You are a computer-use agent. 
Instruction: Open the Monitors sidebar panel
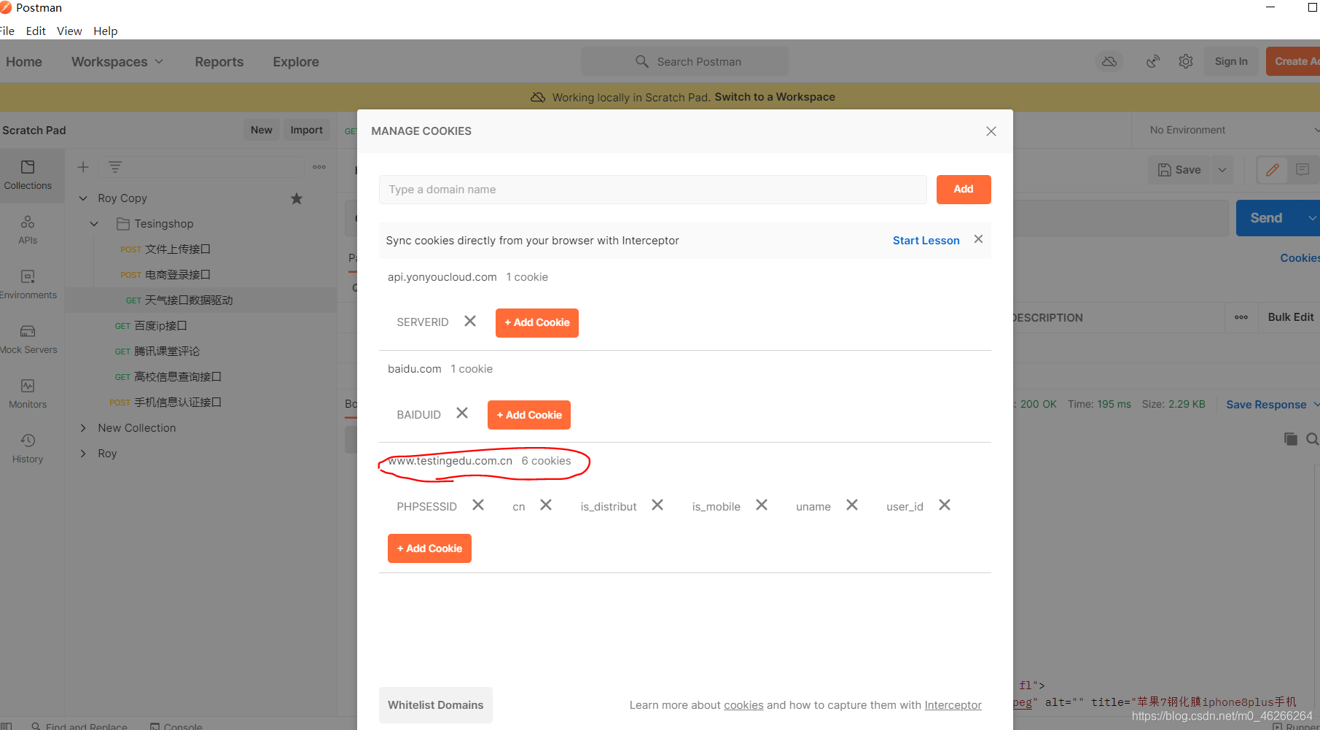(28, 394)
